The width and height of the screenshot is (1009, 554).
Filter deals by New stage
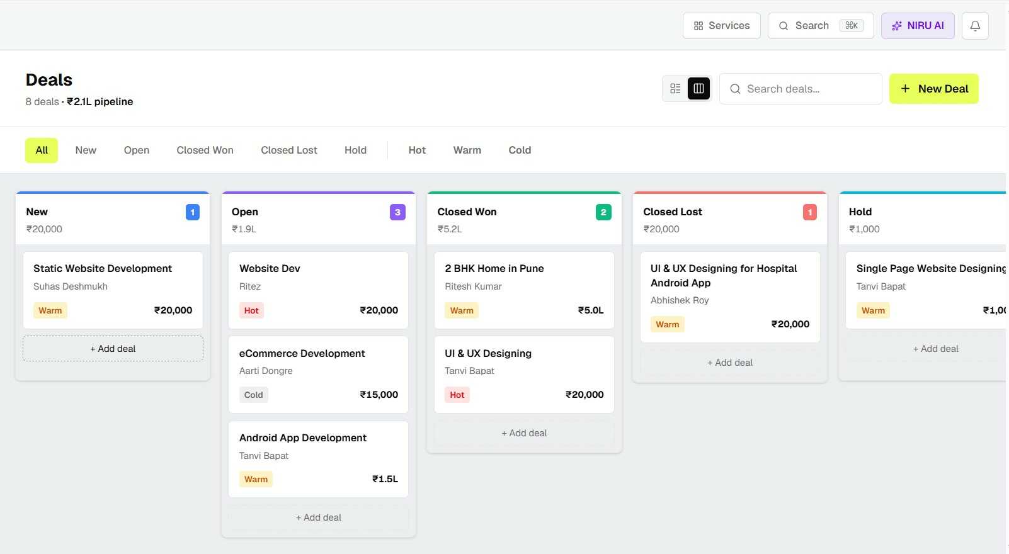point(86,150)
